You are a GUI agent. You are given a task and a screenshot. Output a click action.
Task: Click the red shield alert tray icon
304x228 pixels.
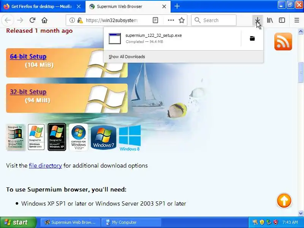tap(275, 222)
